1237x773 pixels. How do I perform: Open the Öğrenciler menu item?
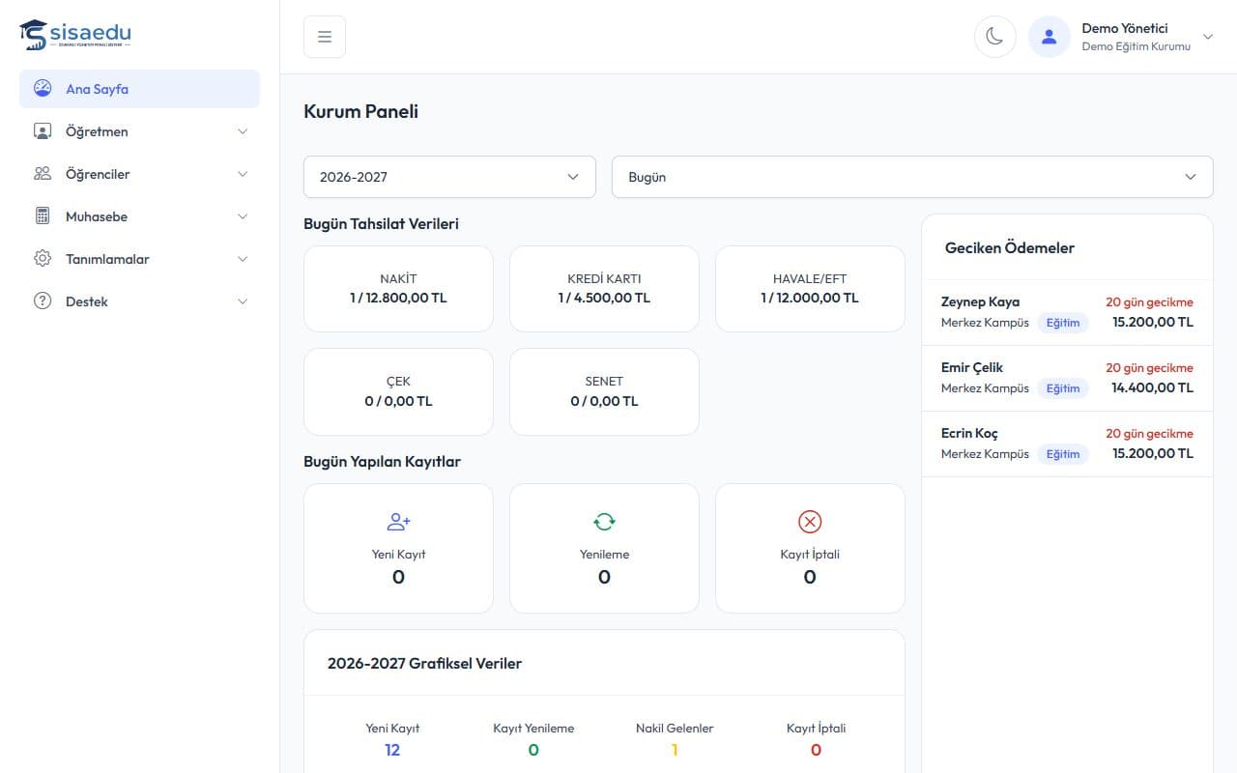pos(139,174)
